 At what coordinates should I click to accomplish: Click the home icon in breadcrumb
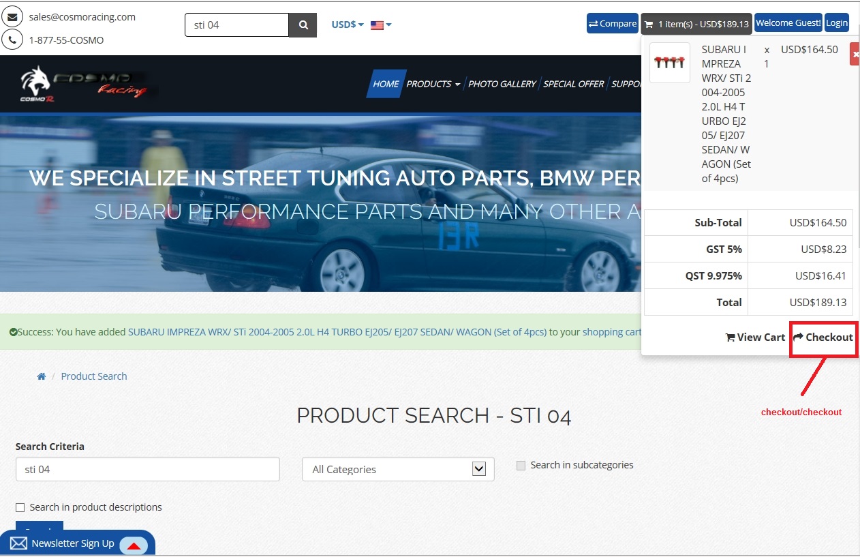click(x=42, y=376)
